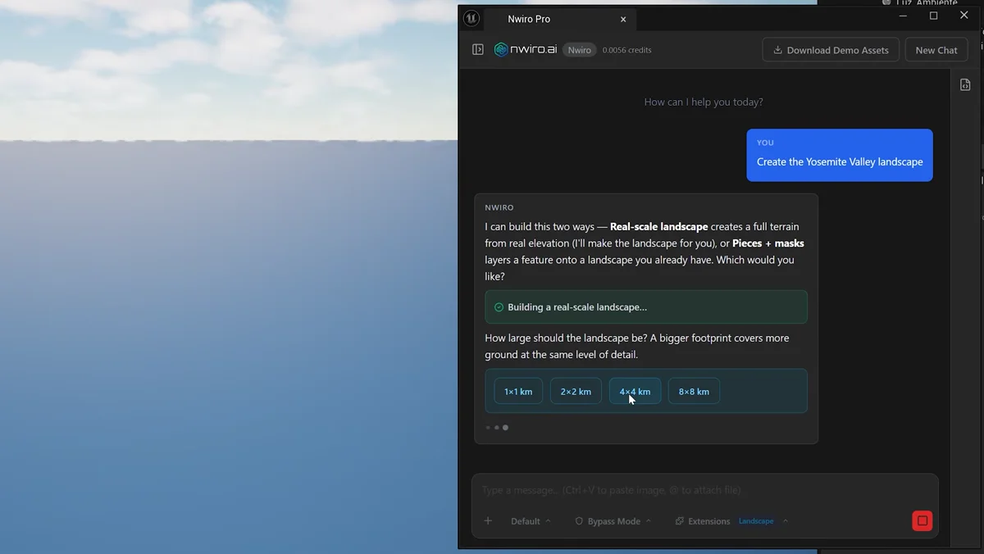The image size is (984, 554).
Task: Click the nwiro.ai logo
Action: (x=526, y=50)
